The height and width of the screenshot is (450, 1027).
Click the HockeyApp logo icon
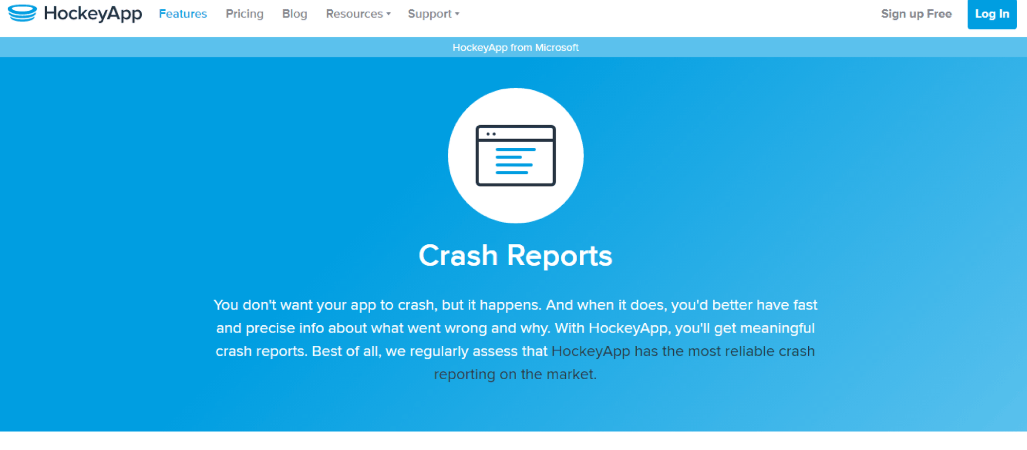tap(22, 13)
